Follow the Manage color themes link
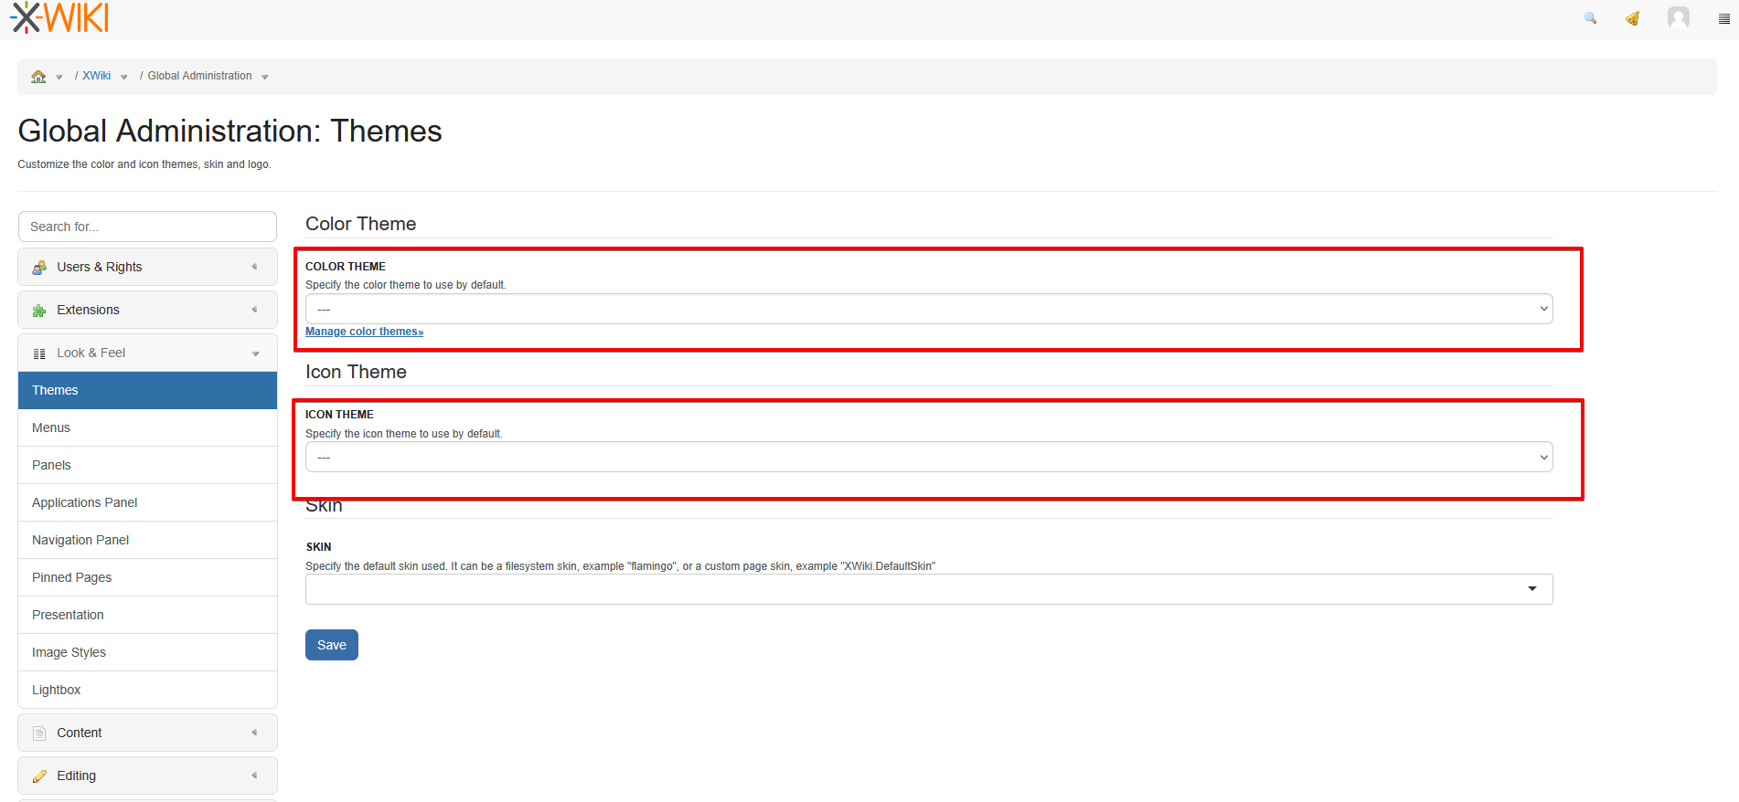This screenshot has height=802, width=1739. click(x=364, y=332)
